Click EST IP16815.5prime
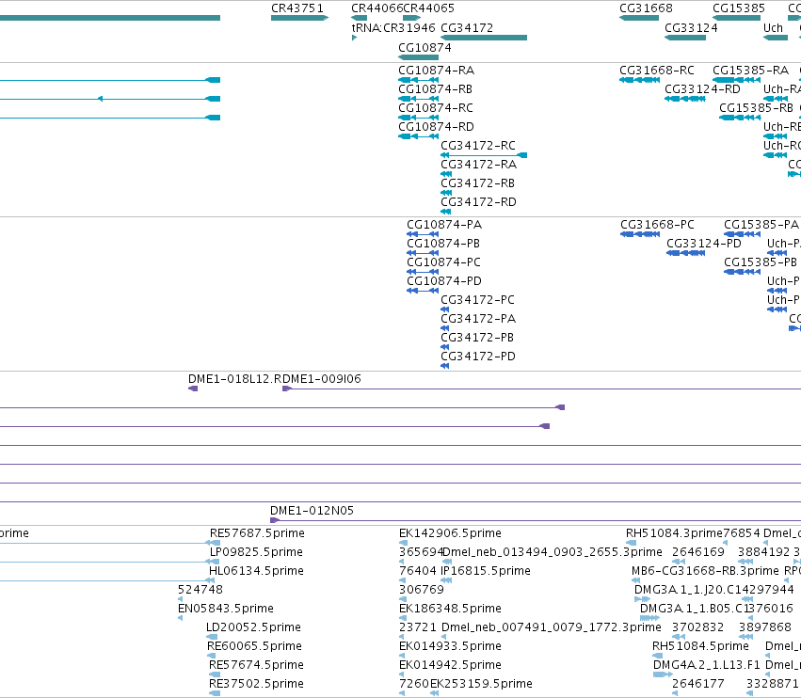 pyautogui.click(x=486, y=571)
